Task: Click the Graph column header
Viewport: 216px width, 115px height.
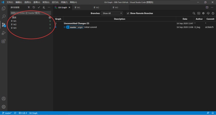Action: pos(58,19)
